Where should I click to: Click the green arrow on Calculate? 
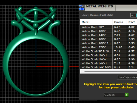point(127,95)
